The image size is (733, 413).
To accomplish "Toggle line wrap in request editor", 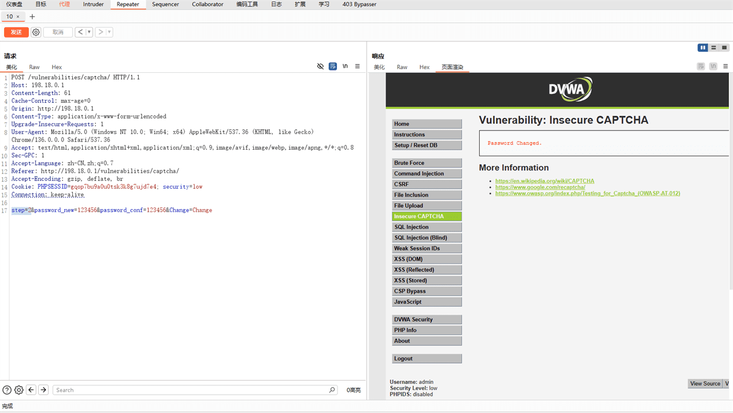I will point(333,66).
